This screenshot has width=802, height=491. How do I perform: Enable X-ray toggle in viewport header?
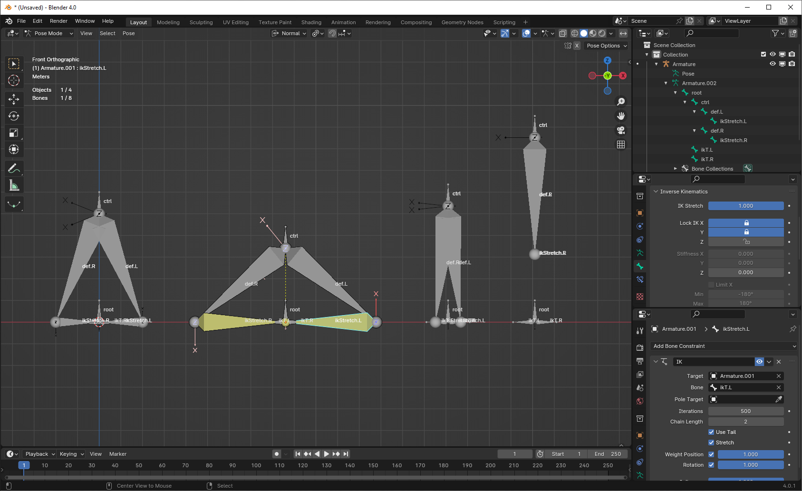point(563,33)
